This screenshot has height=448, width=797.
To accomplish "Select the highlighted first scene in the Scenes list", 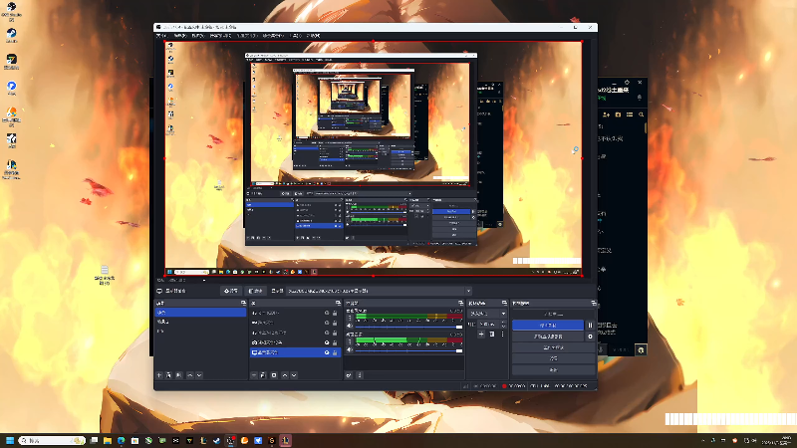I will 200,313.
